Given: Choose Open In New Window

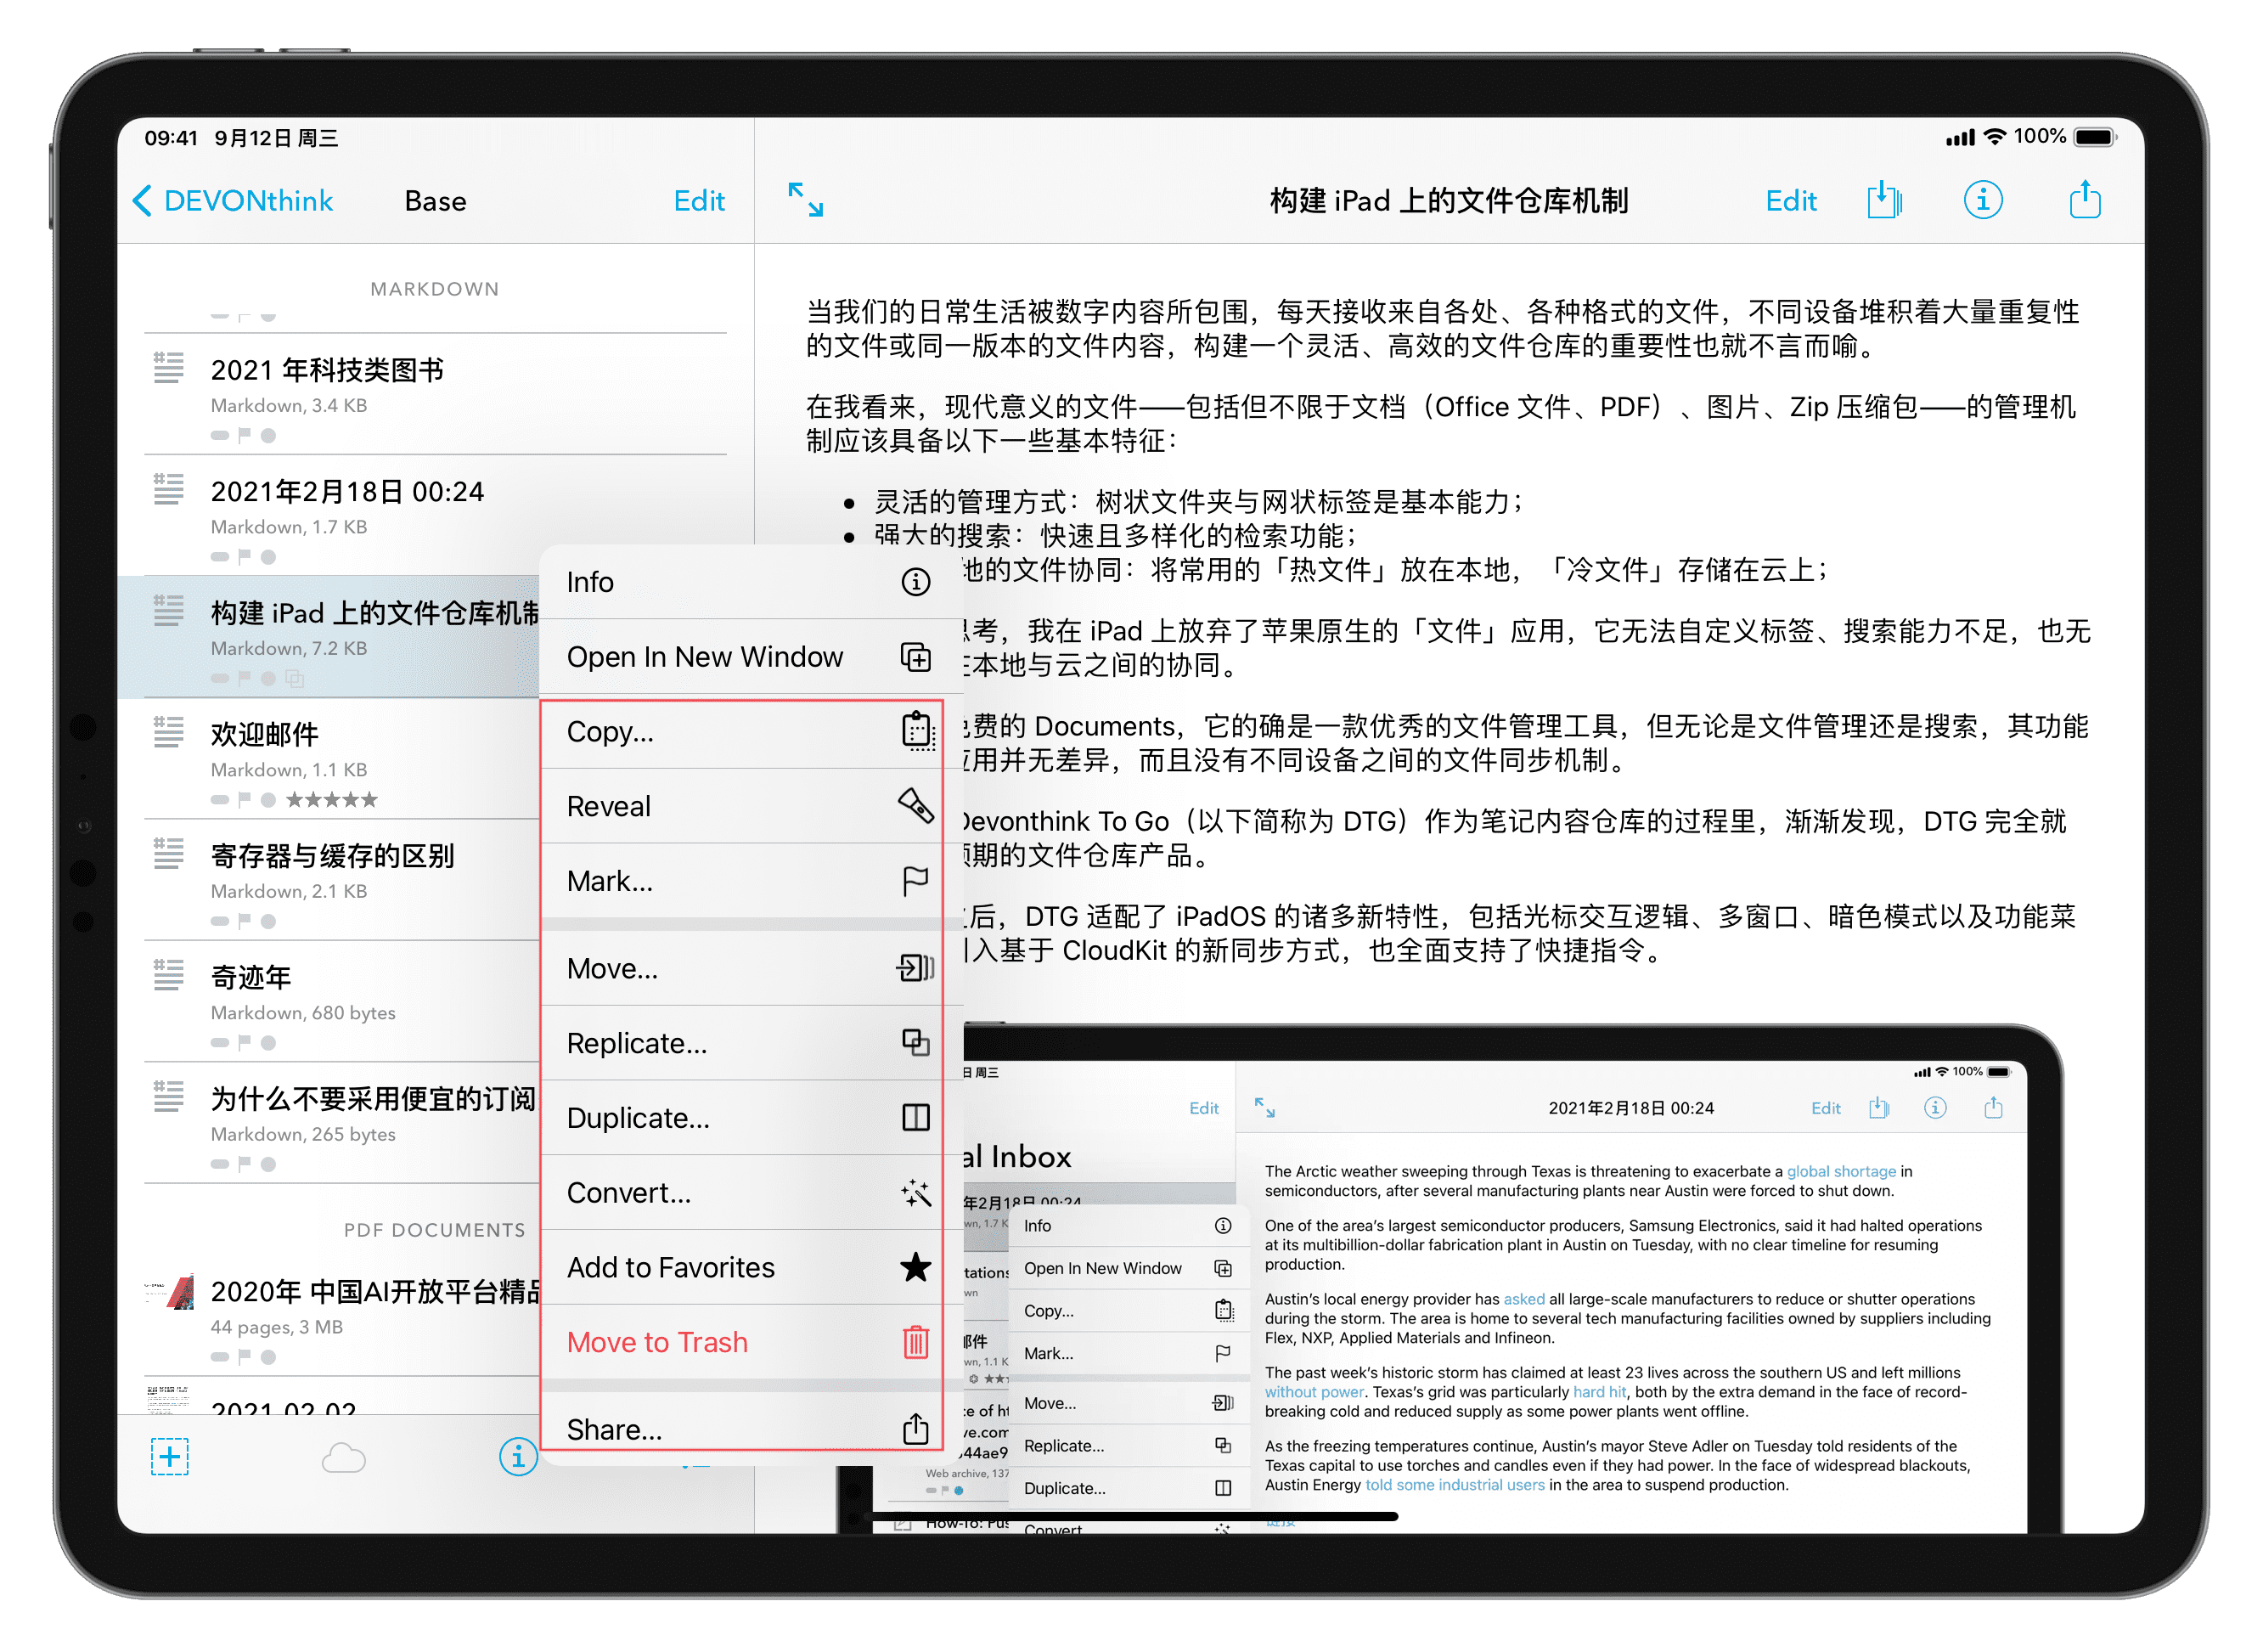Looking at the screenshot, I should click(750, 657).
